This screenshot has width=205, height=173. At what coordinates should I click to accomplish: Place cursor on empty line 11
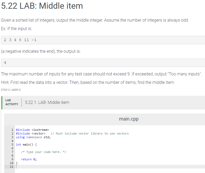(110, 167)
